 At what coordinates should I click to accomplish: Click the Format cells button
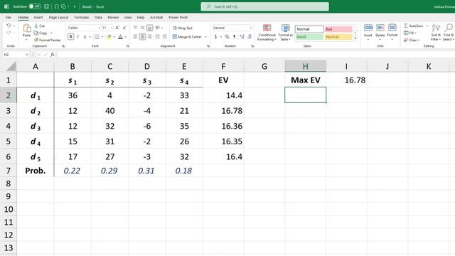pyautogui.click(x=392, y=32)
